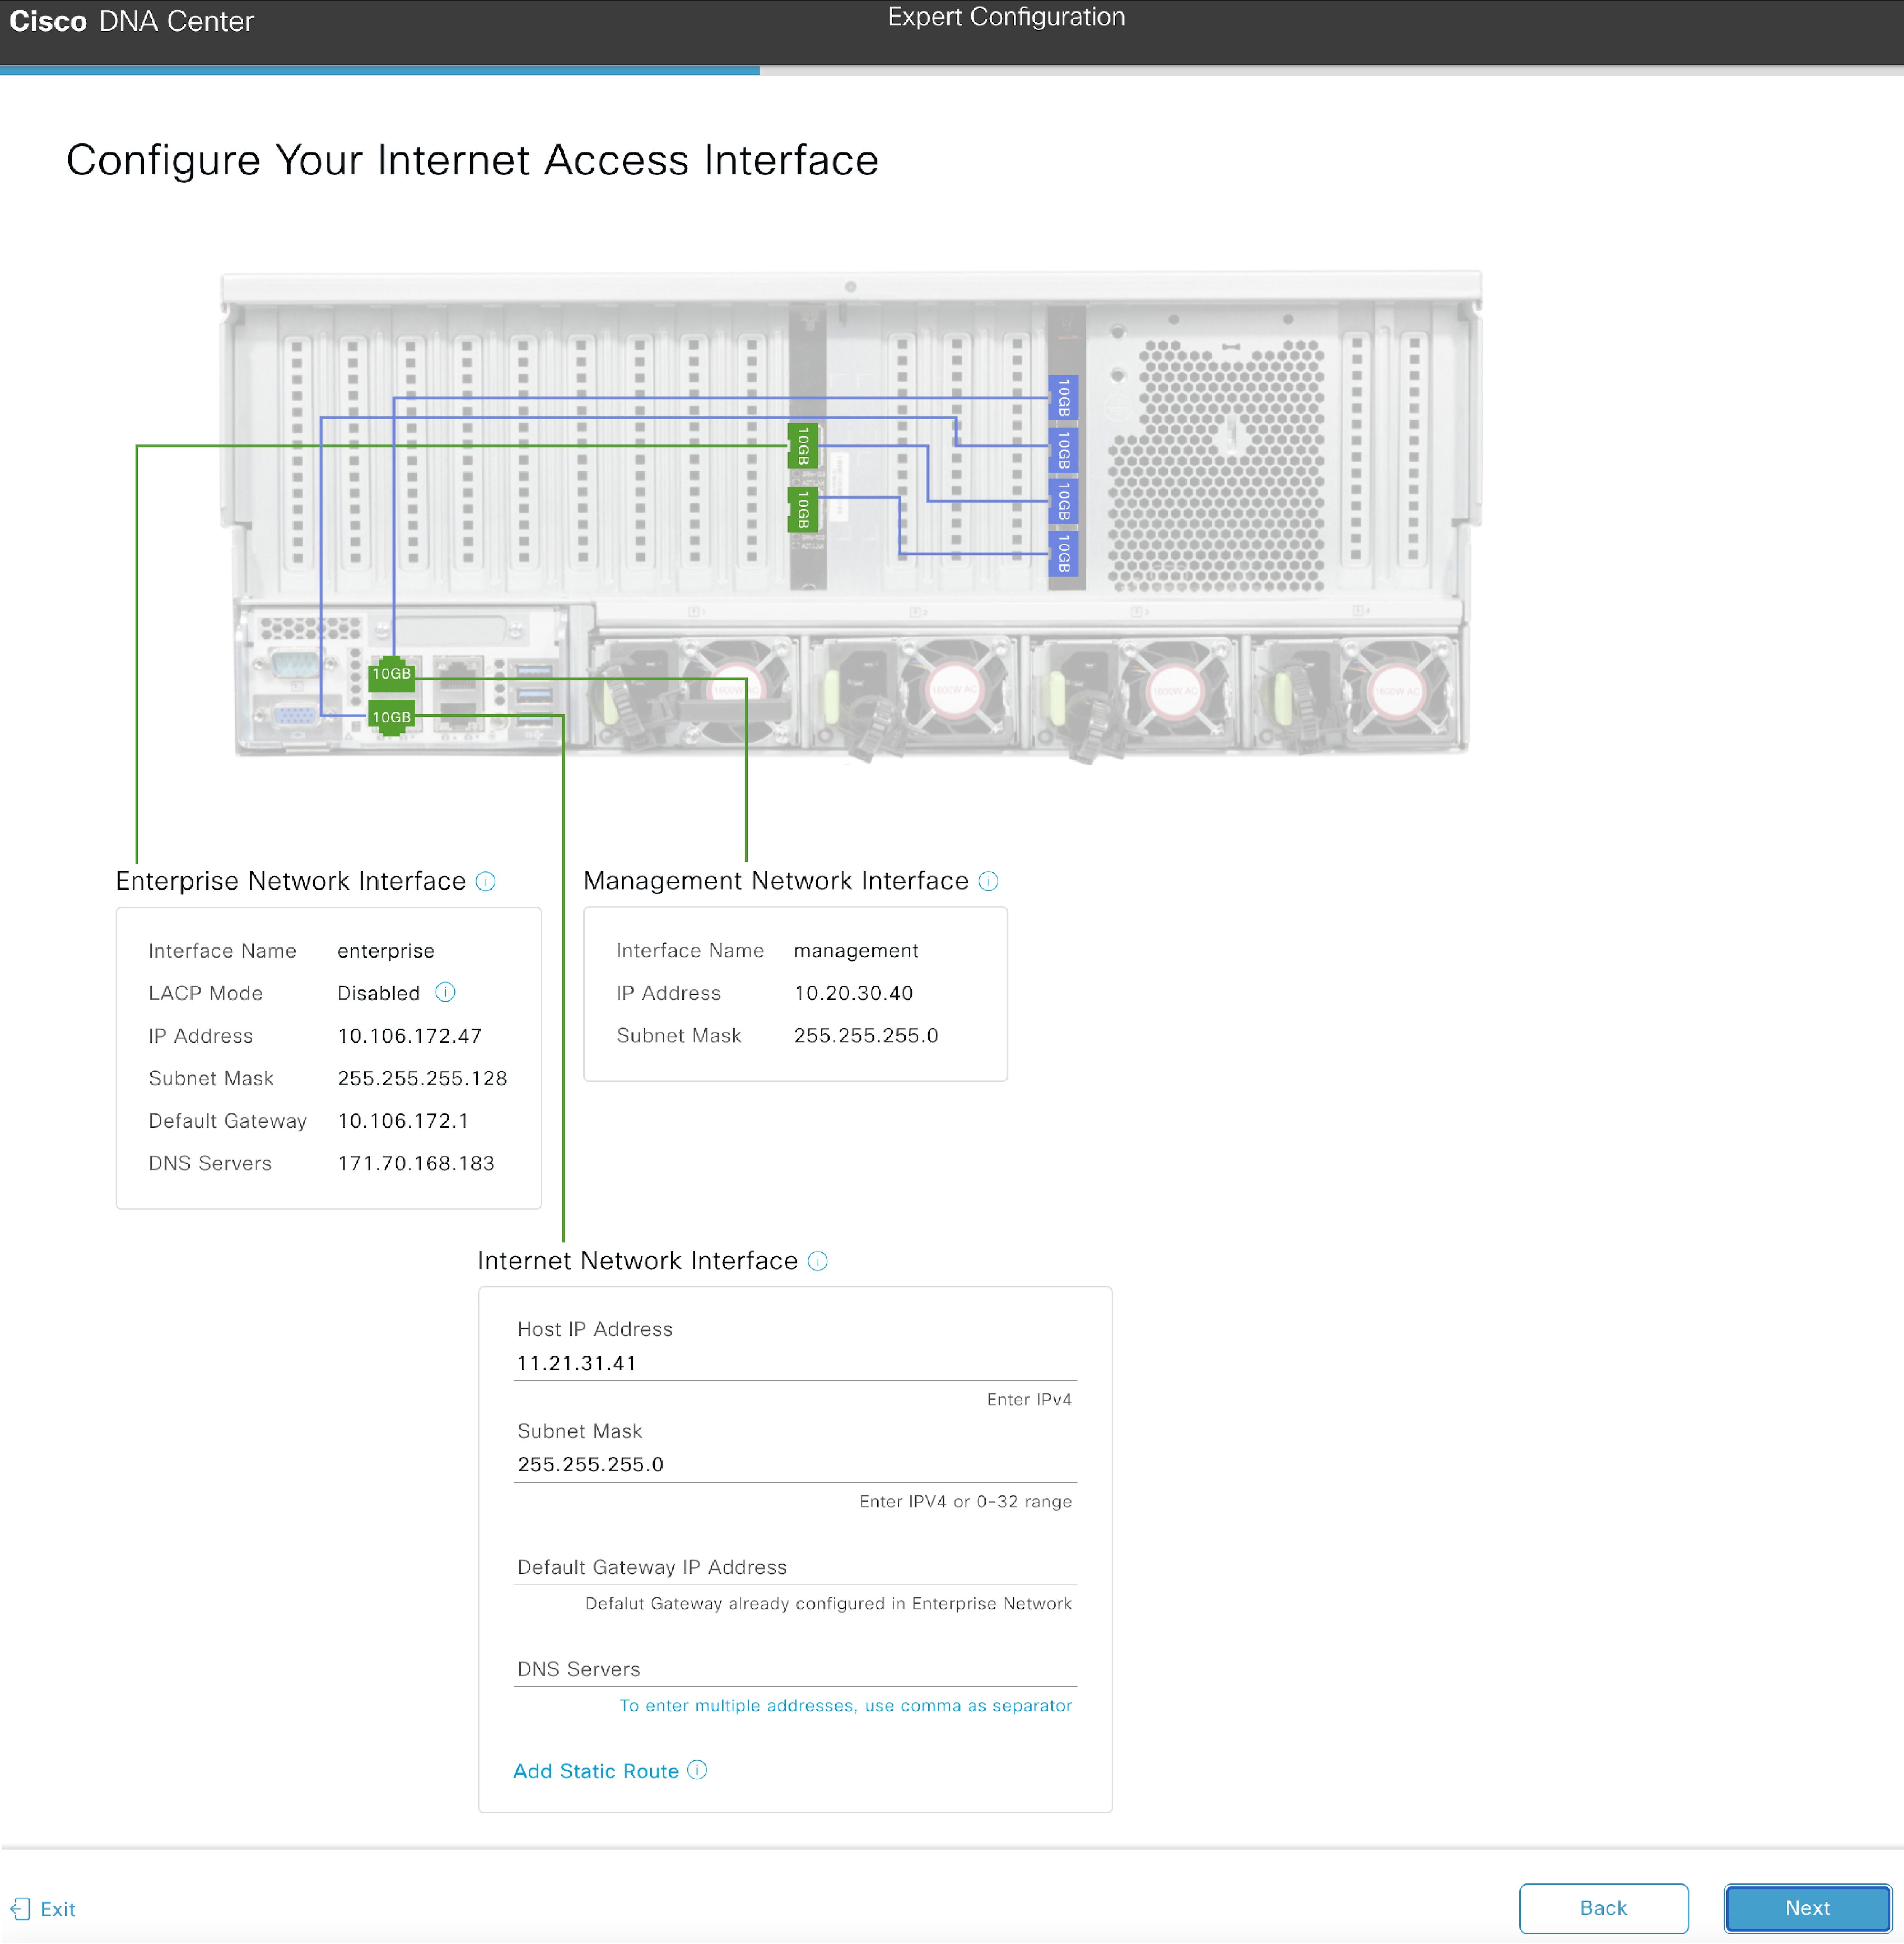
Task: Click the enterprise IP address 10.106.172.47
Action: pyautogui.click(x=410, y=1036)
